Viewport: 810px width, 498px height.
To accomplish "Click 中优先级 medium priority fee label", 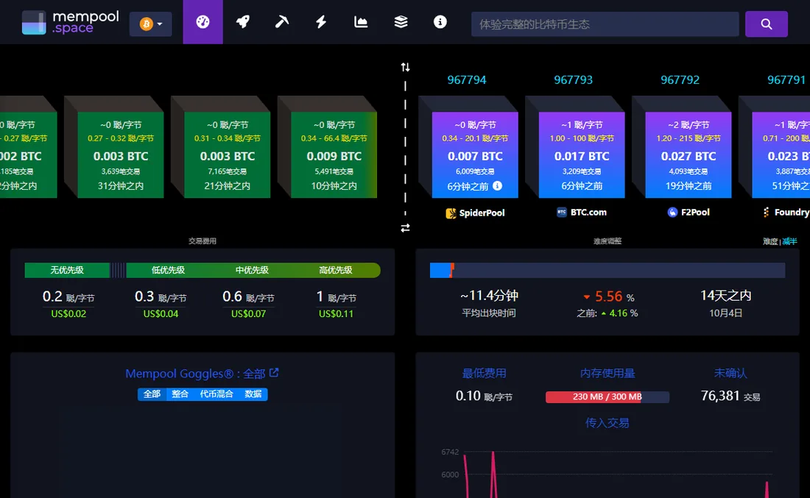I will click(x=252, y=270).
